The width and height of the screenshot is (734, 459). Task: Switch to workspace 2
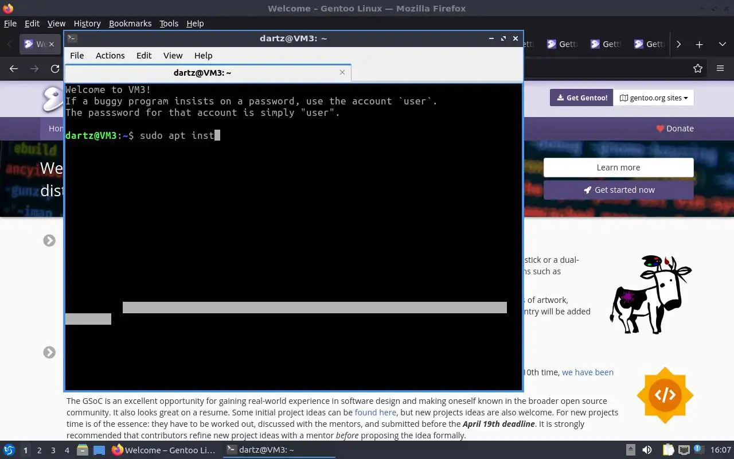click(39, 450)
